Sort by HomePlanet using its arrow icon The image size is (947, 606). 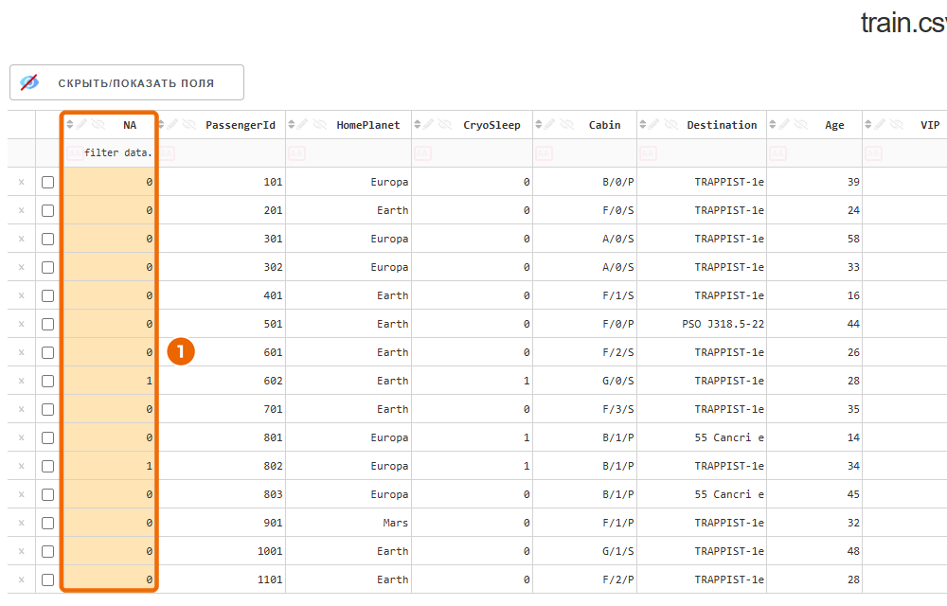[292, 125]
